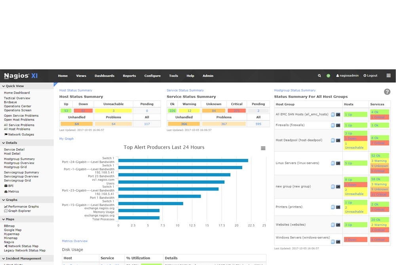
Task: Click the 117 All hosts count
Action: tap(147, 124)
